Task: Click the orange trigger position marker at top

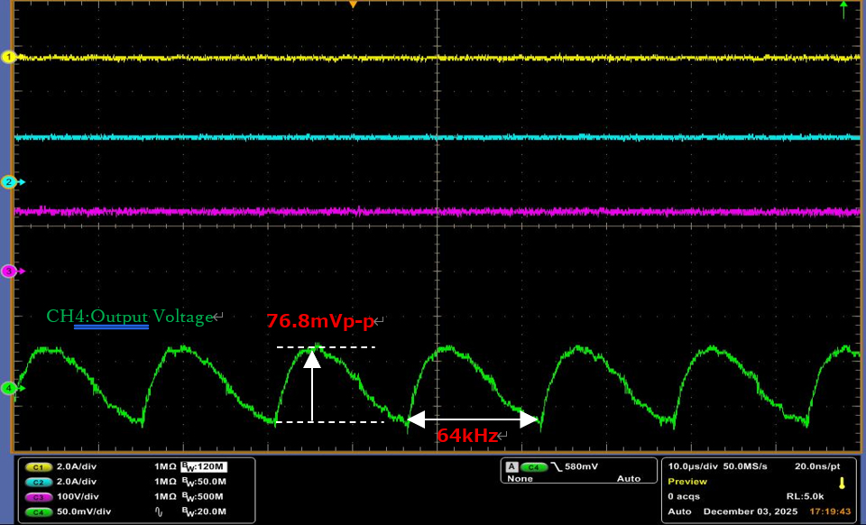Action: [353, 5]
